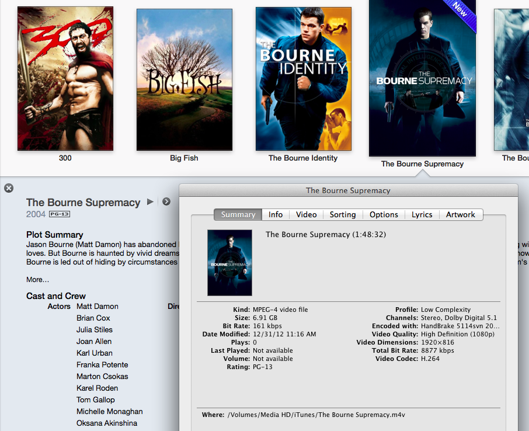Click More… to expand plot summary
529x431 pixels.
37,280
